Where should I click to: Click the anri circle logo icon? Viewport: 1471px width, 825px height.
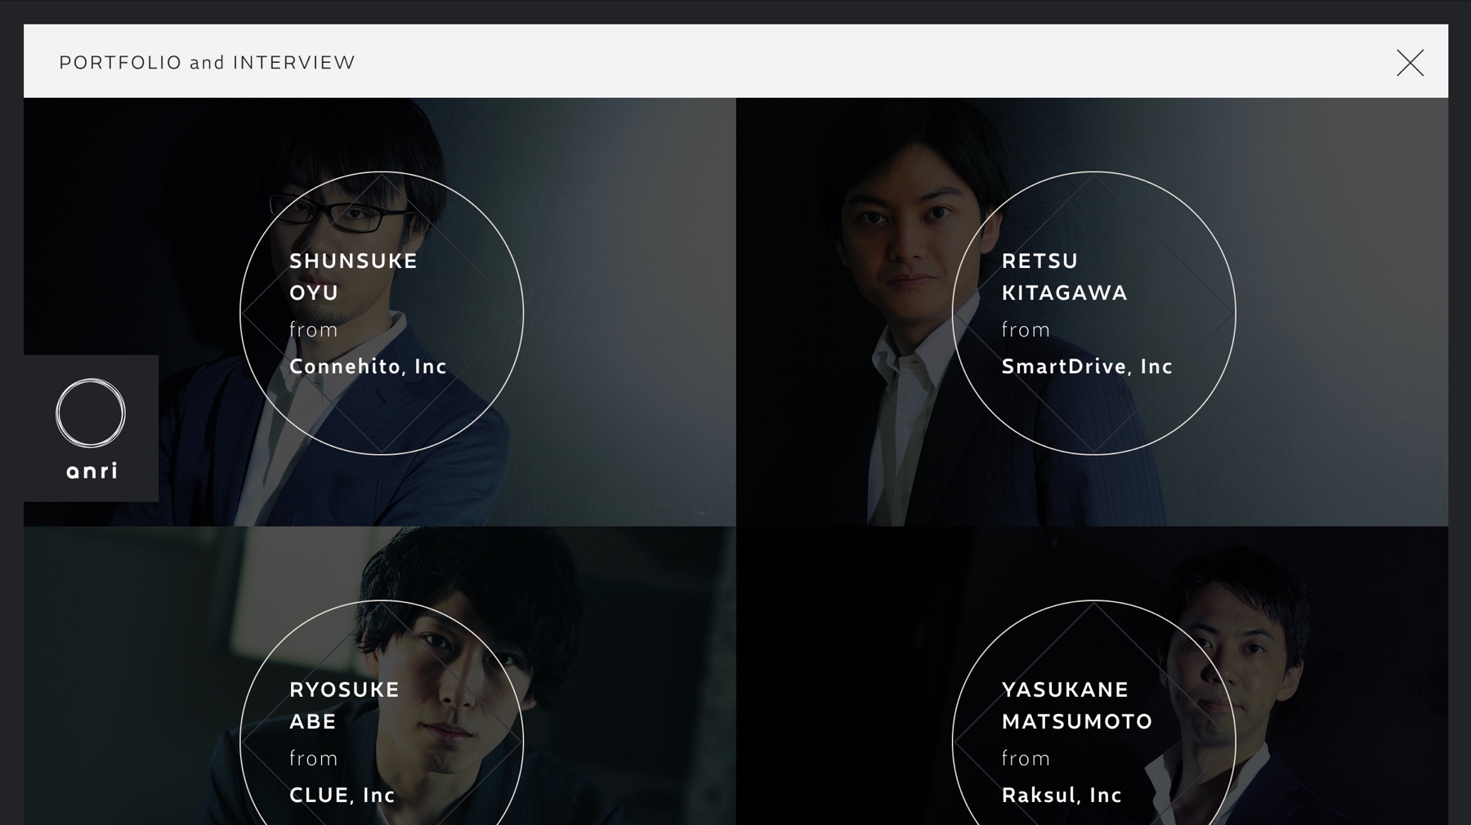tap(91, 413)
